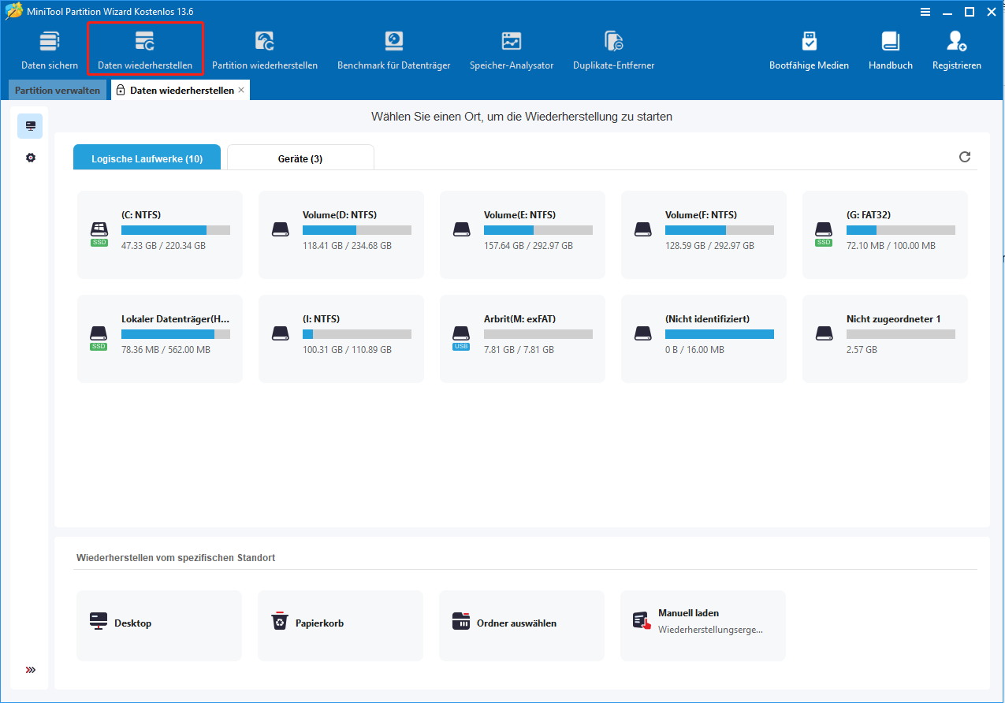Open the Daten sichern tool
The width and height of the screenshot is (1005, 703).
[x=50, y=50]
